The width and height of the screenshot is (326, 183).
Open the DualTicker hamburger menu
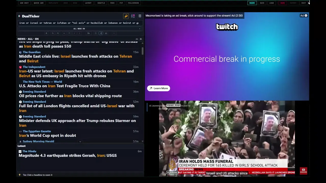coord(140,16)
